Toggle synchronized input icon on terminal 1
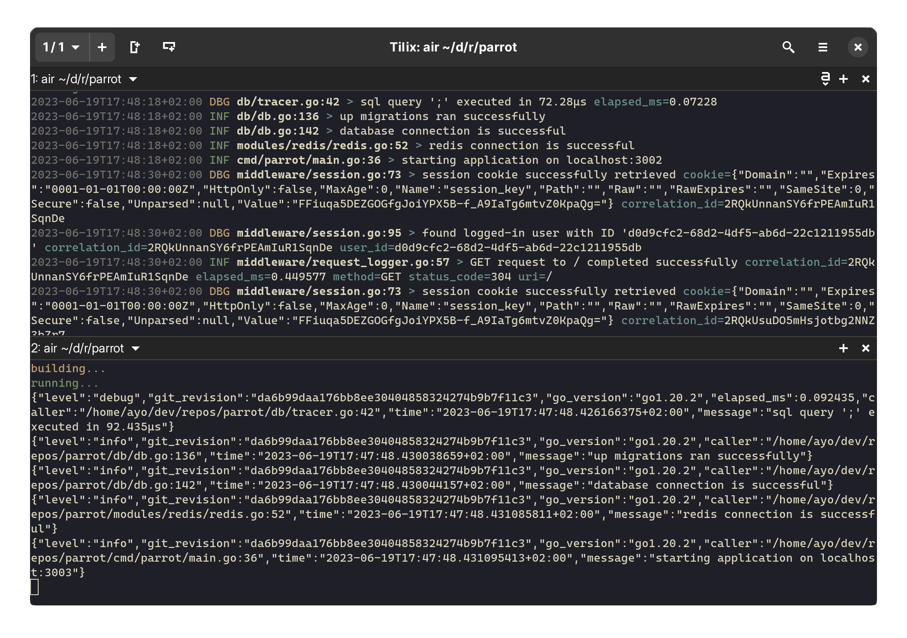This screenshot has width=907, height=638. point(825,79)
